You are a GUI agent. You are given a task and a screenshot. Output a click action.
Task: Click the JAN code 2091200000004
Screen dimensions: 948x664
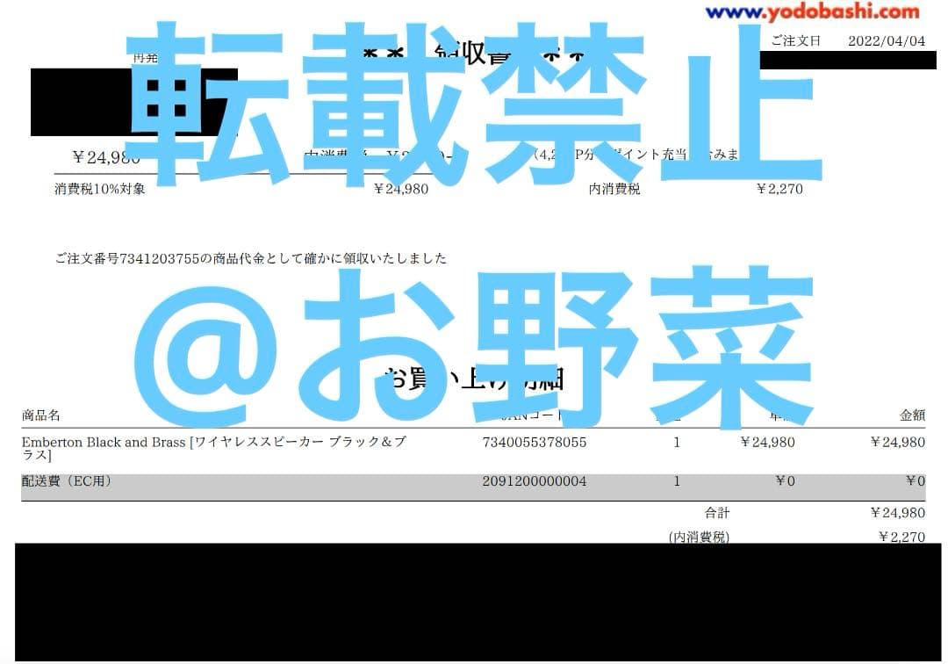pyautogui.click(x=535, y=481)
